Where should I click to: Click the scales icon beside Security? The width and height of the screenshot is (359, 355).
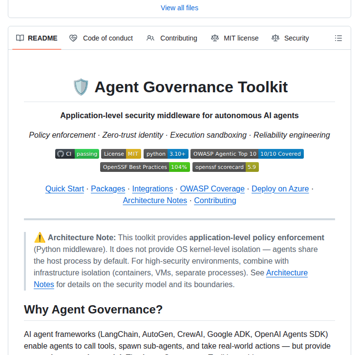coord(275,38)
